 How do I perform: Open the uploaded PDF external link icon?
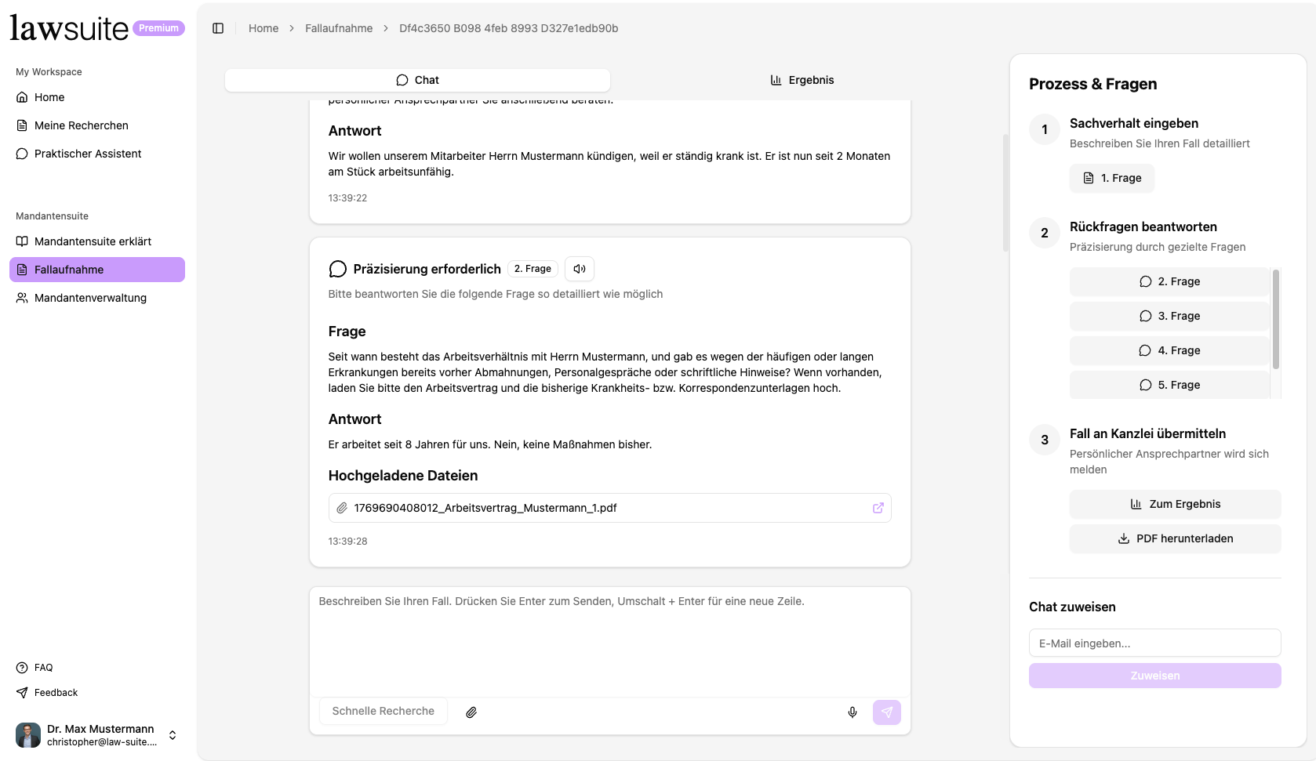pyautogui.click(x=878, y=508)
